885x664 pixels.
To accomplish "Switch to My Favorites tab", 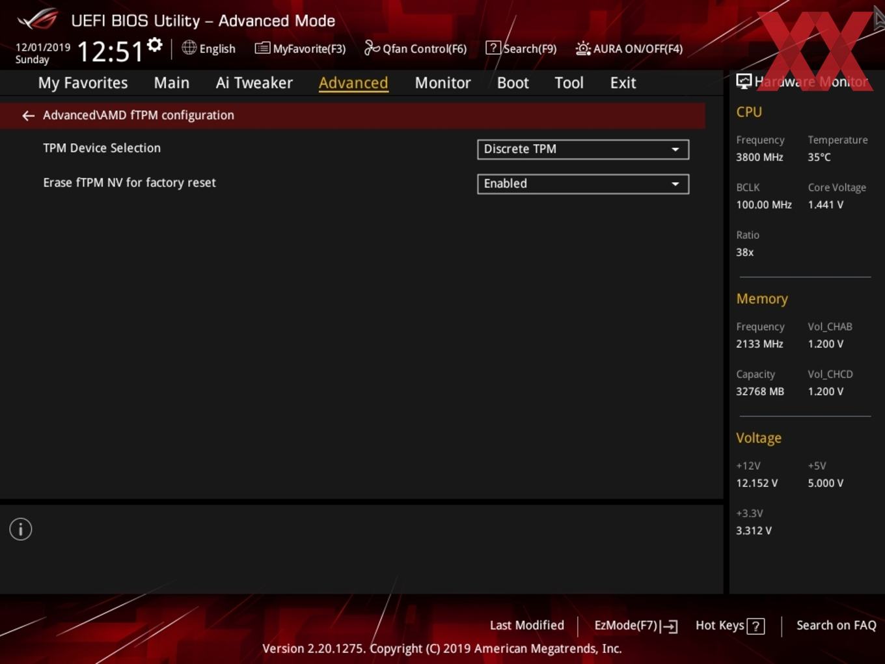I will (83, 83).
